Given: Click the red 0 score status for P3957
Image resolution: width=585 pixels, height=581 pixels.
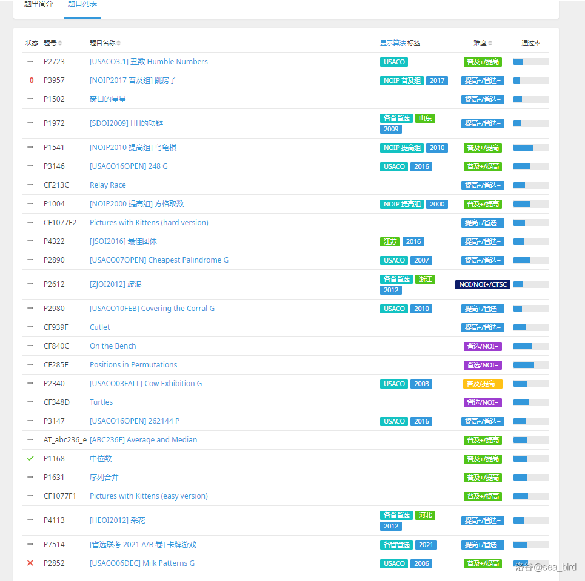Looking at the screenshot, I should tap(32, 80).
